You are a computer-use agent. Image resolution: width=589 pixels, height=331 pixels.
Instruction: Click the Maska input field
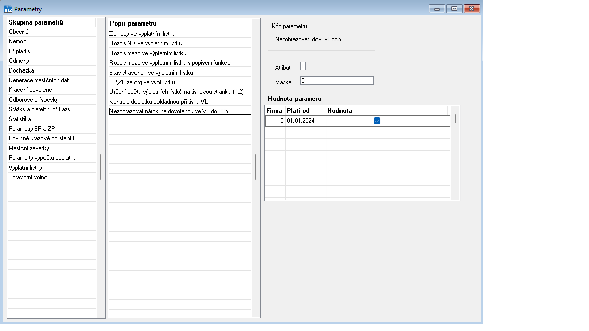tap(336, 81)
